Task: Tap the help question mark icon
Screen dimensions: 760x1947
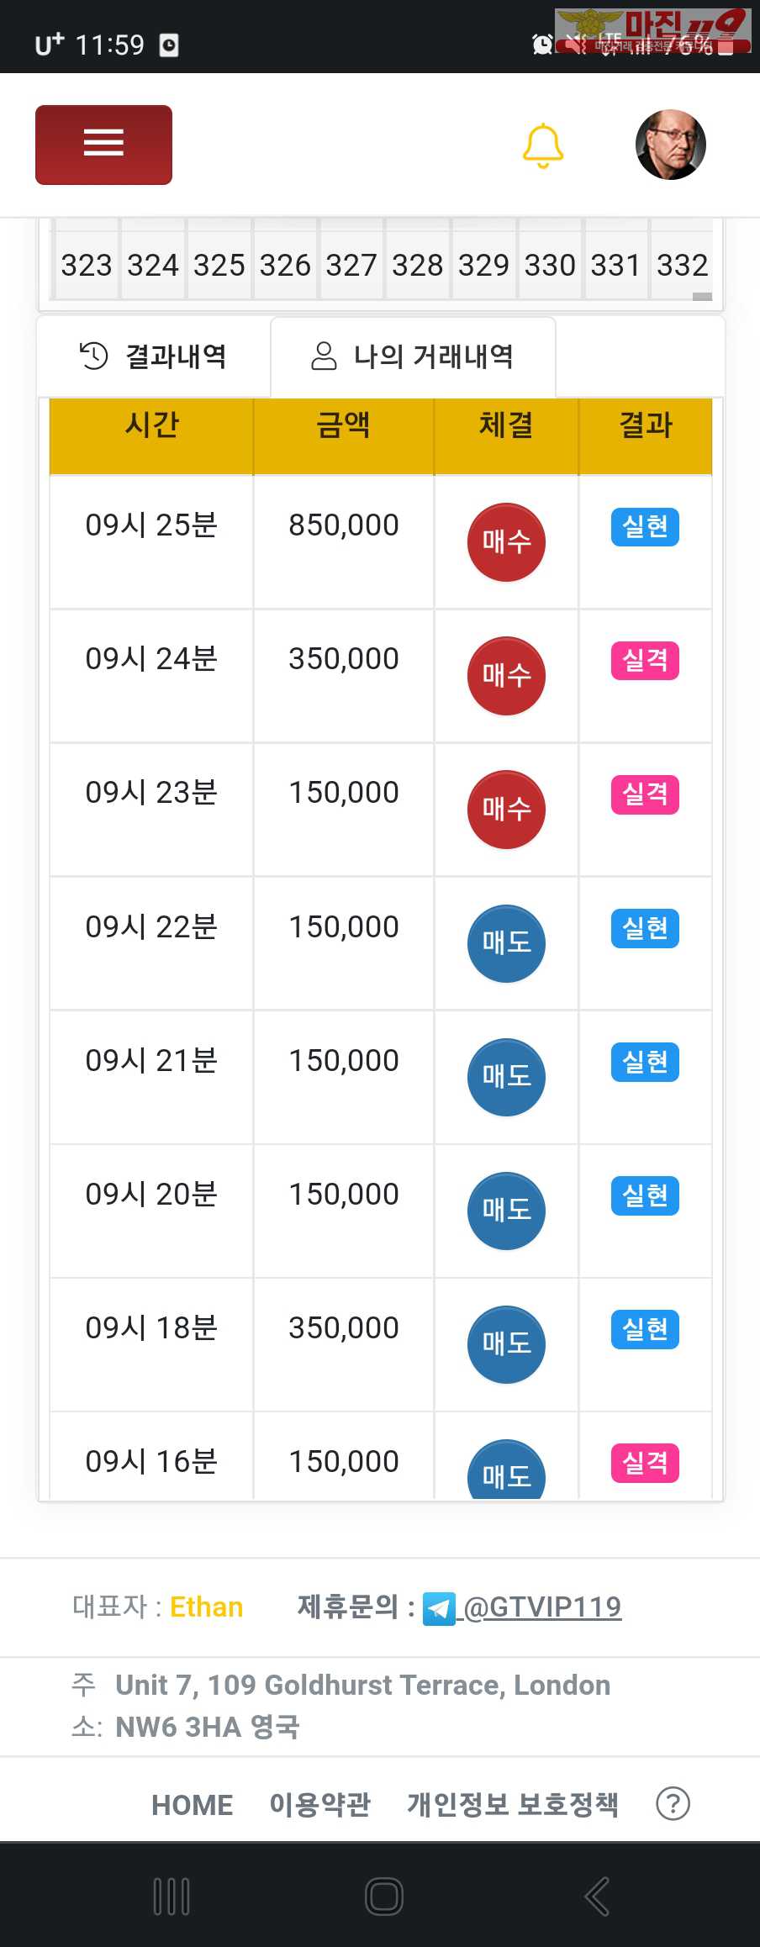Action: [673, 1803]
